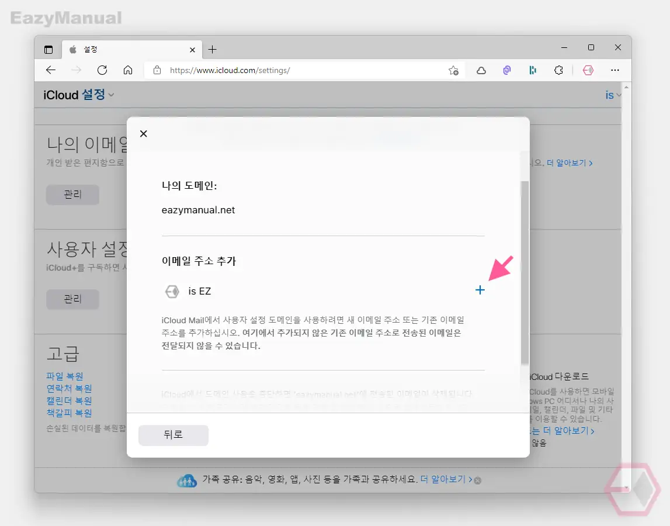Add email address for is EZ
Viewport: 670px width, 526px height.
click(x=480, y=290)
